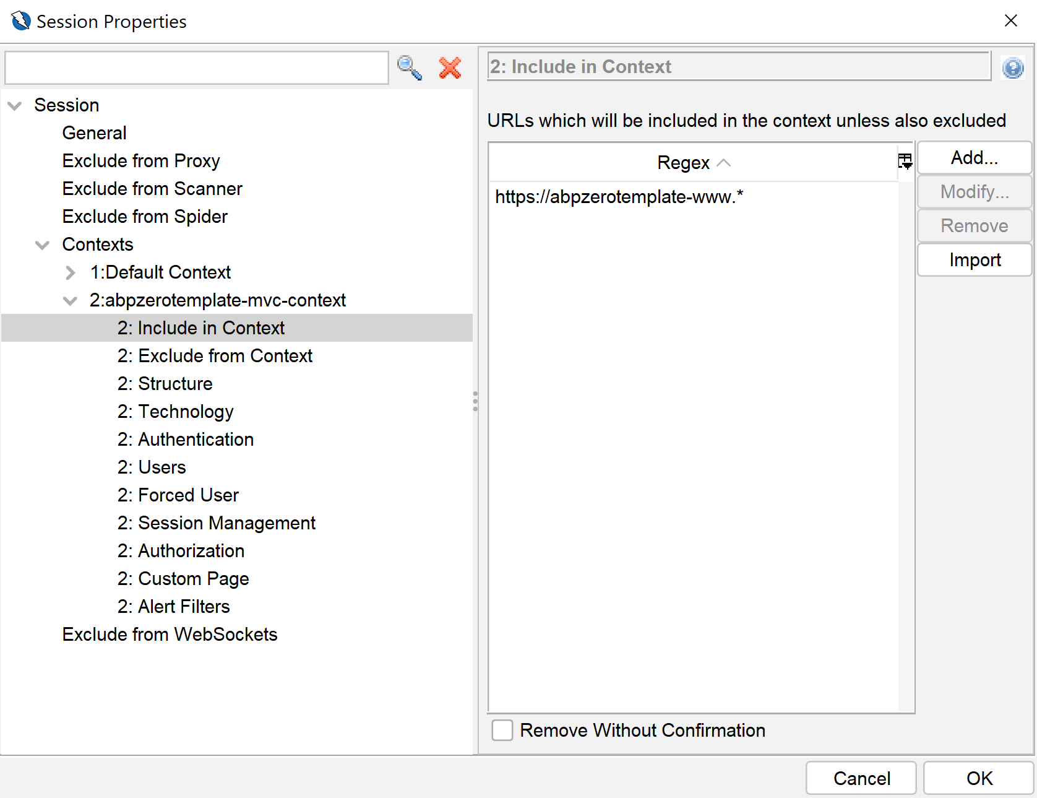
Task: Sort by the Regex column header
Action: (x=693, y=162)
